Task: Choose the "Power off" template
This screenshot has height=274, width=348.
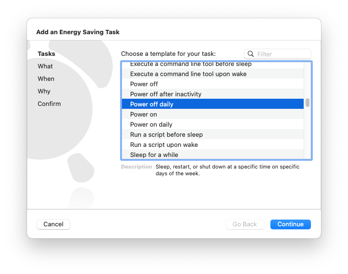Action: (213, 84)
